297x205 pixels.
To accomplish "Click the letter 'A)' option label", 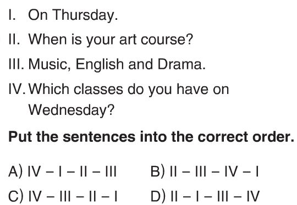I will pos(15,171).
